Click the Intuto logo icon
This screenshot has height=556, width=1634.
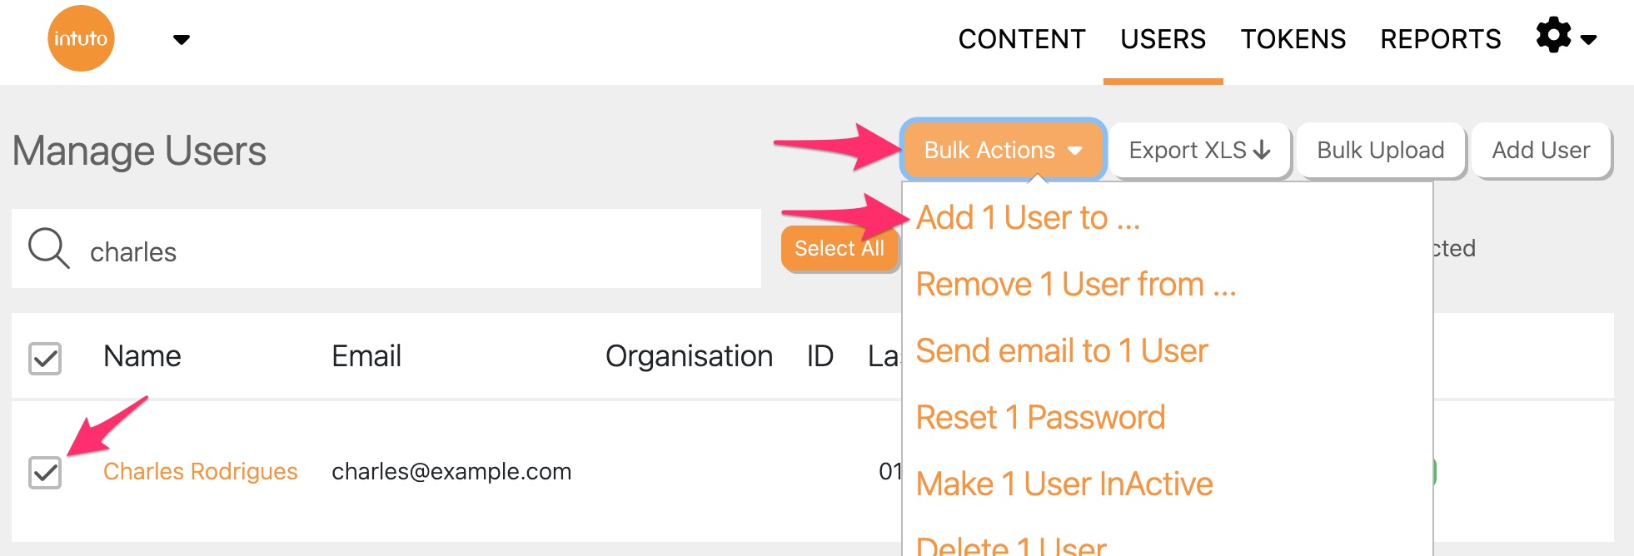(81, 38)
